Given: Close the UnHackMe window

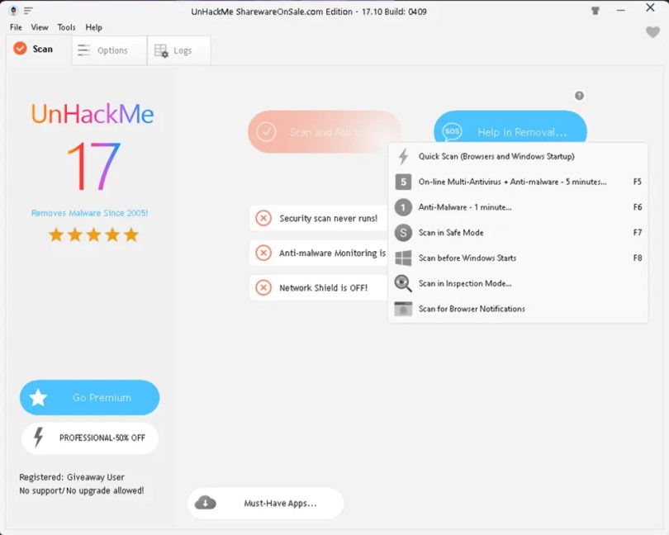Looking at the screenshot, I should point(650,7).
